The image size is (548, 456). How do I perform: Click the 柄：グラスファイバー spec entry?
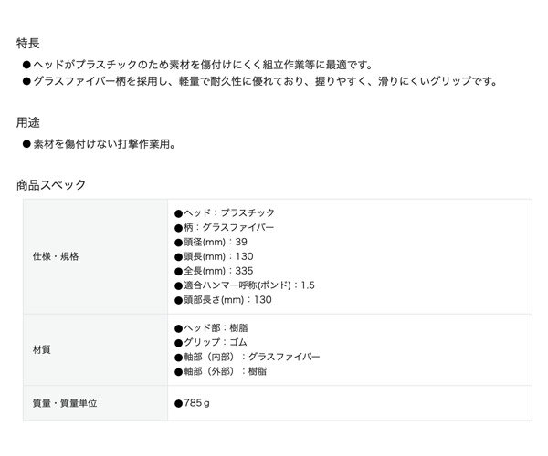[x=224, y=227]
